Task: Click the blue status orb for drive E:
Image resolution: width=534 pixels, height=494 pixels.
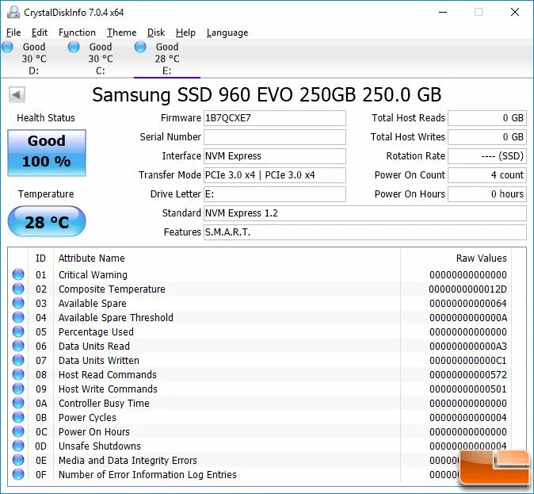Action: [140, 47]
